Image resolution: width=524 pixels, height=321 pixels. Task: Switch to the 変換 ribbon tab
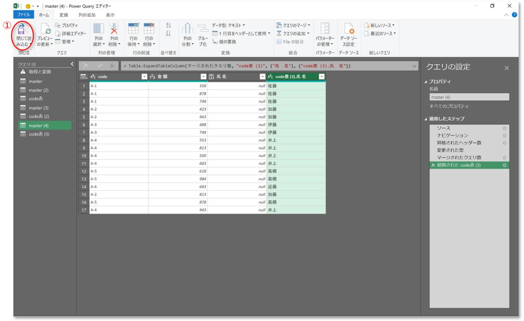point(64,14)
